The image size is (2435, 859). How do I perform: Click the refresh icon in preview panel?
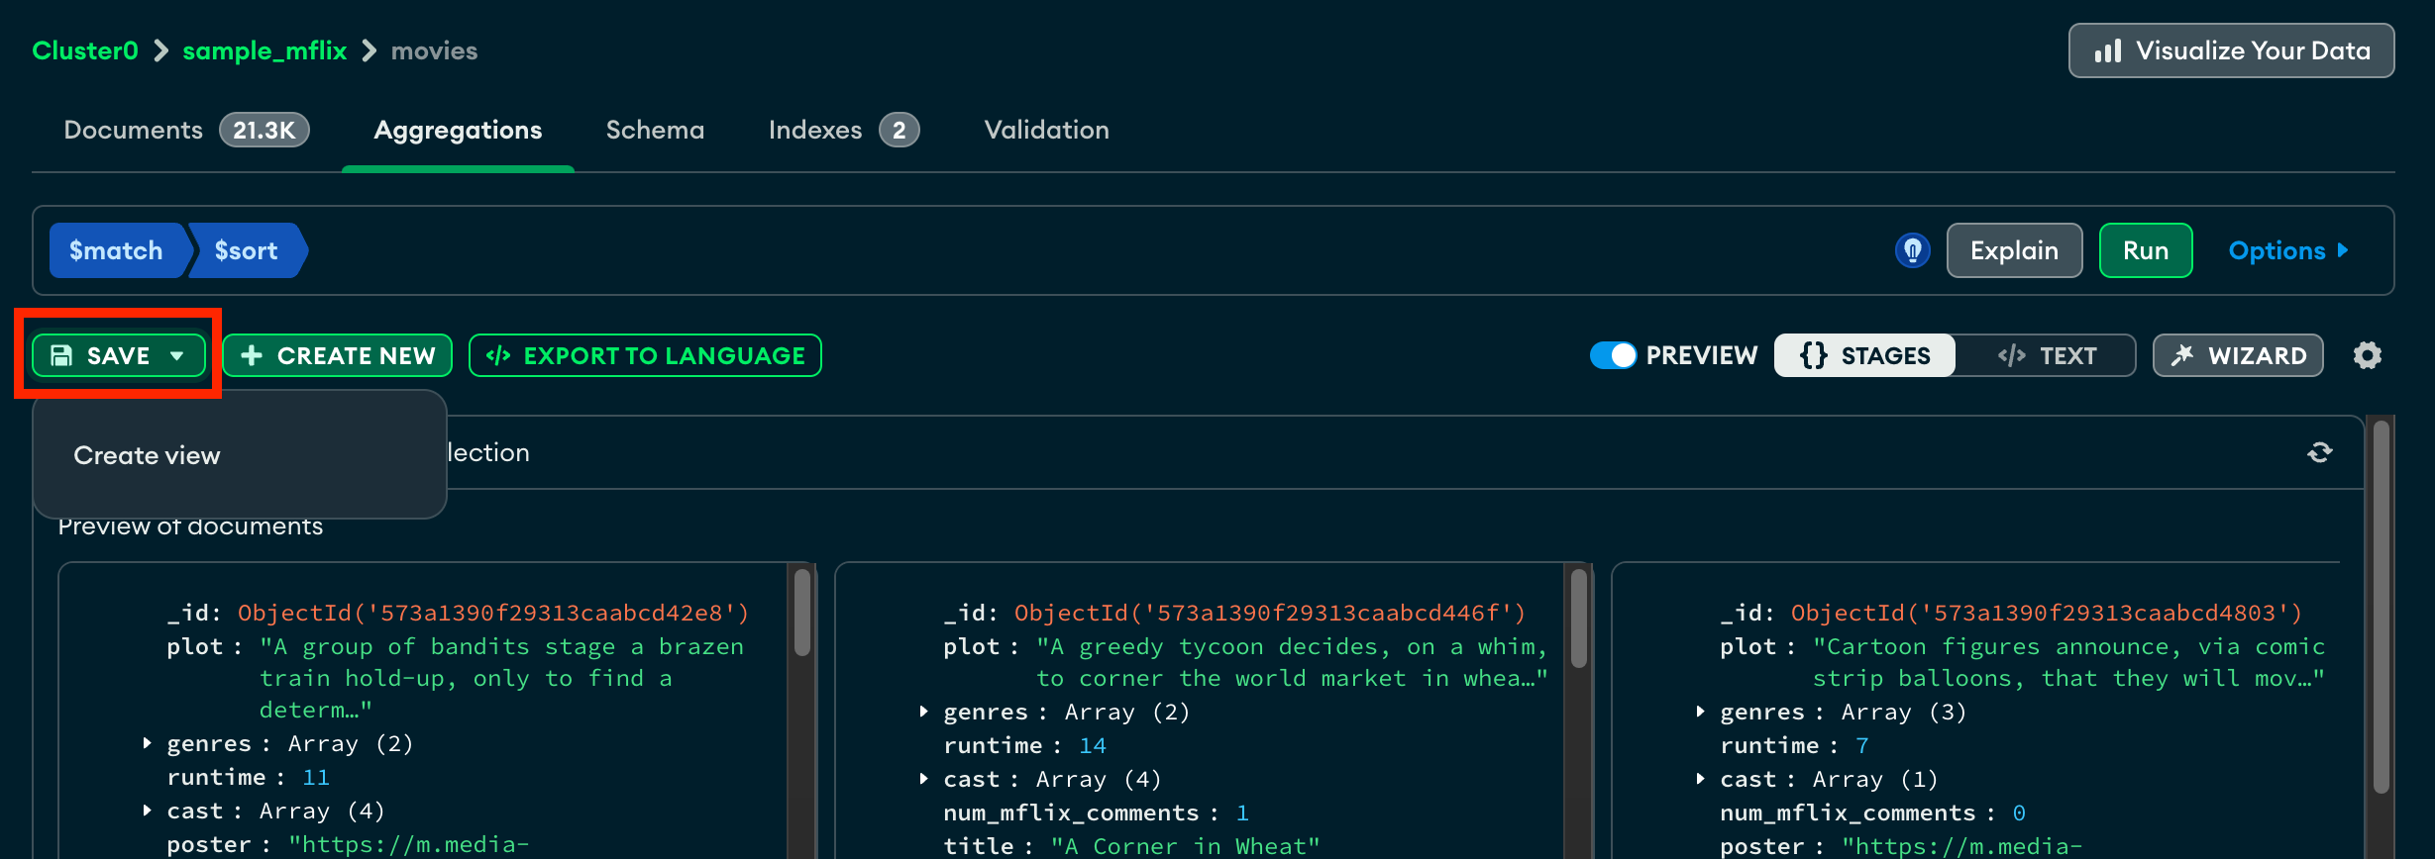point(2319,452)
